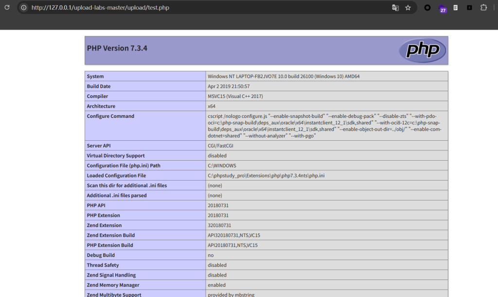The height and width of the screenshot is (297, 498).
Task: Open the black H extension icon
Action: 469,8
